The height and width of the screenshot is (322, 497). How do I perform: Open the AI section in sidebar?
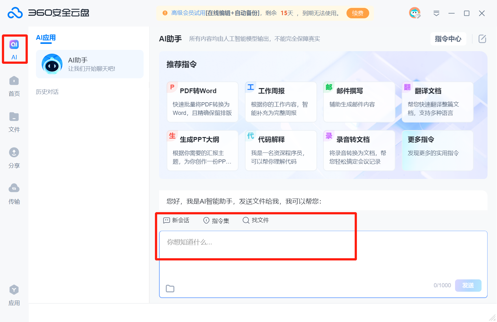14,50
